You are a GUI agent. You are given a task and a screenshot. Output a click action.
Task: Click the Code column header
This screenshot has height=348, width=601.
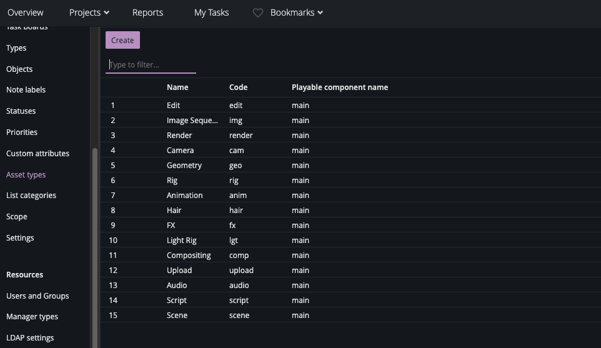coord(238,87)
